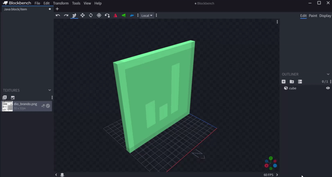Open the Edit menu
The width and height of the screenshot is (332, 177).
[46, 3]
